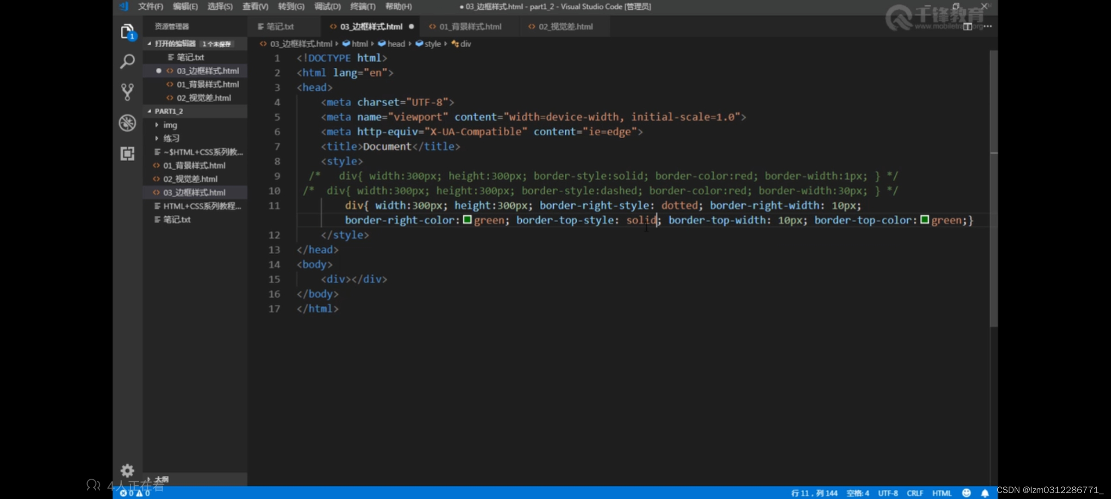1111x499 pixels.
Task: Open the 文件(F) menu
Action: (x=151, y=6)
